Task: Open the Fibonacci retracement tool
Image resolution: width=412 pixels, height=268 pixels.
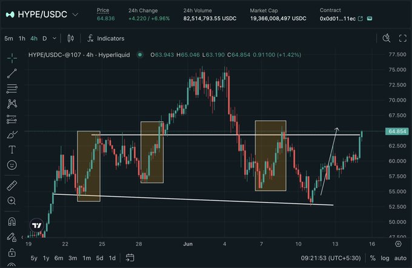Action: (12, 89)
